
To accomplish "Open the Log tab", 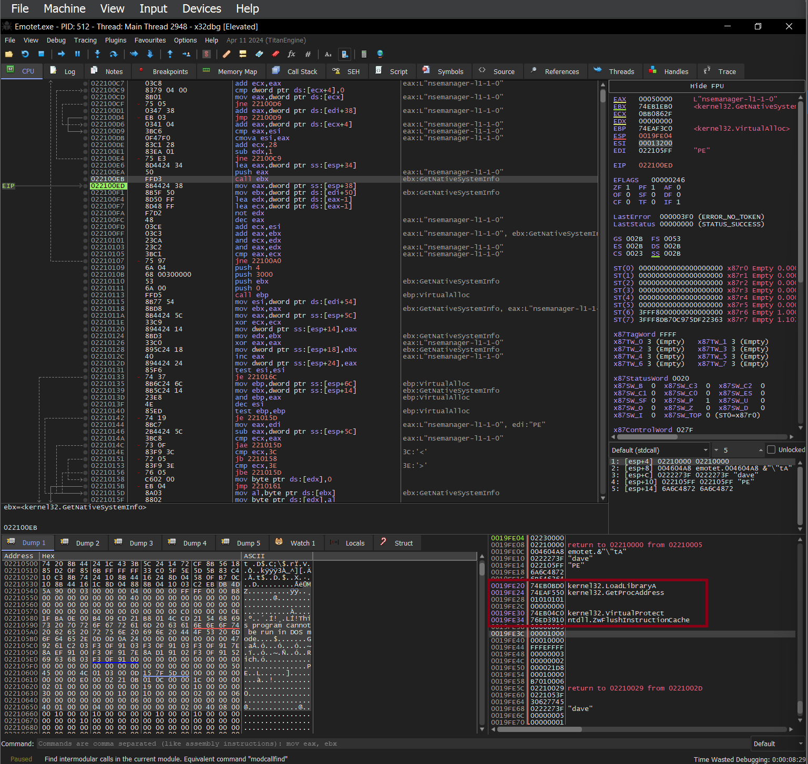I will click(64, 71).
